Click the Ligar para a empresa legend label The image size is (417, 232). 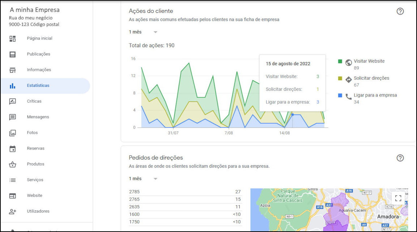tap(375, 95)
